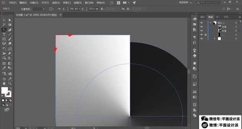Toggle visibility of the white-thumbnail bottom layer

point(201,39)
